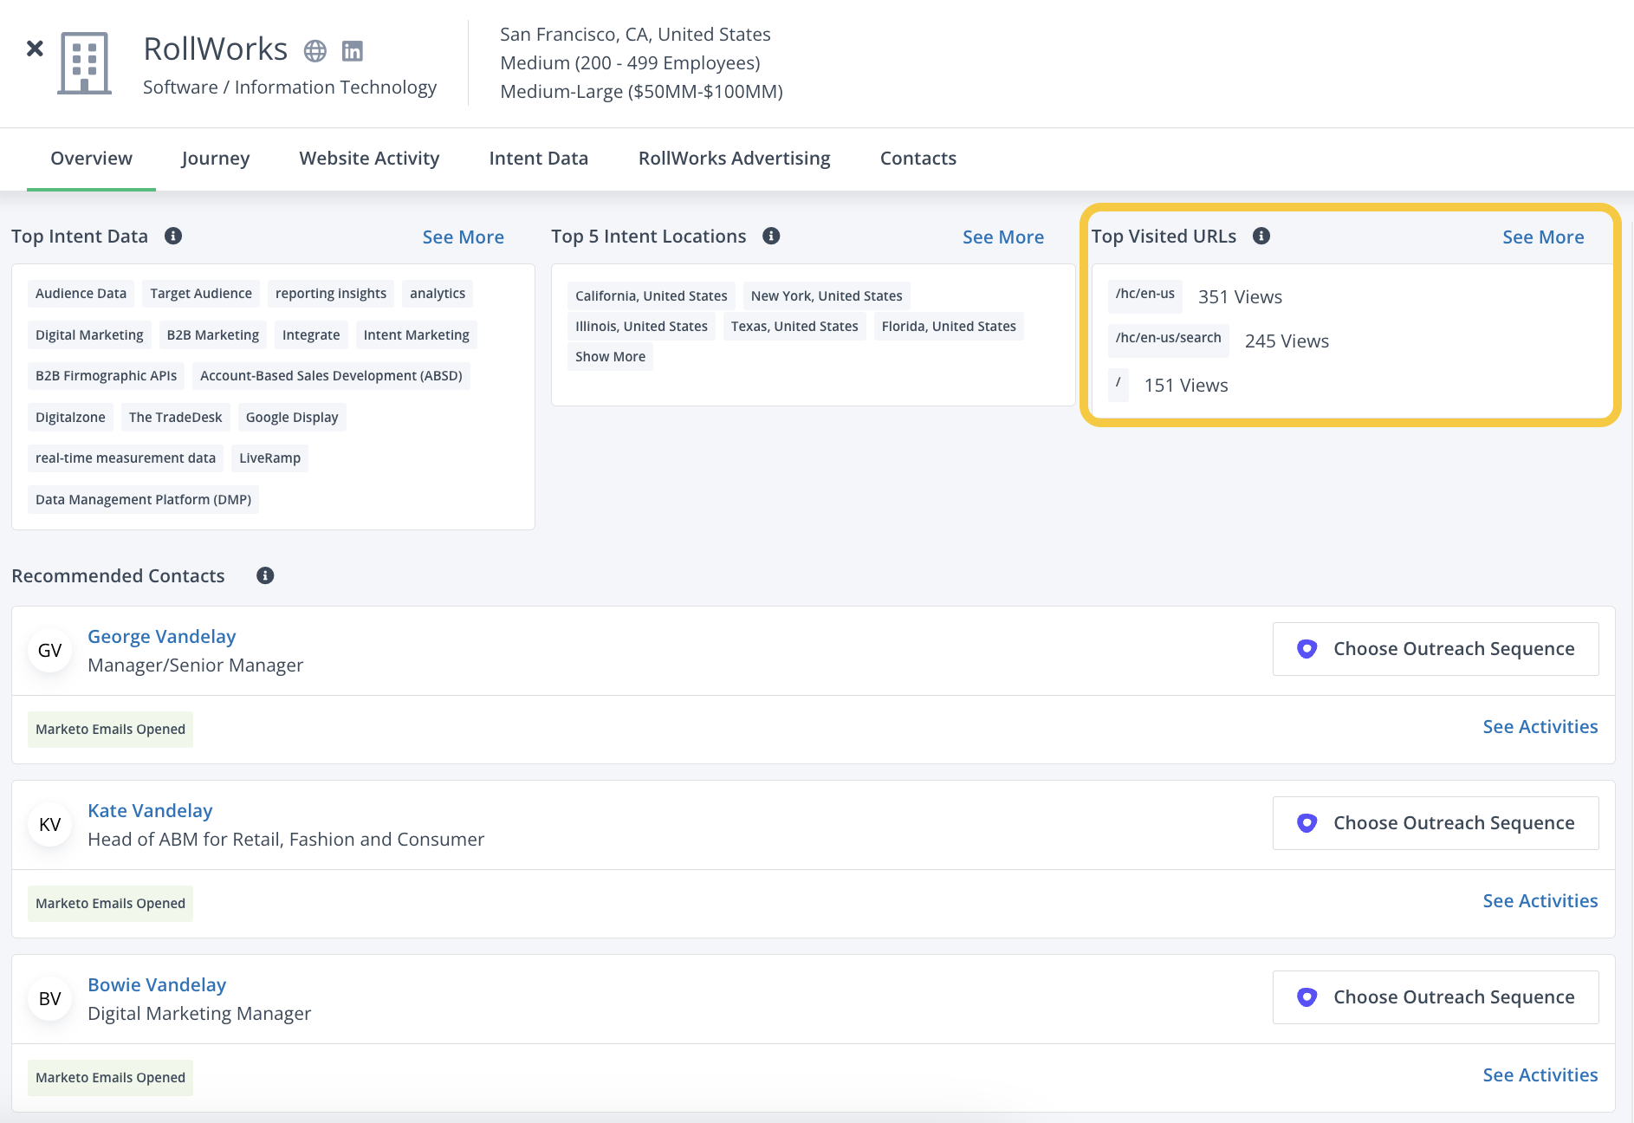This screenshot has height=1123, width=1634.
Task: Select the /hc/en-us/search URL tag
Action: pos(1168,338)
